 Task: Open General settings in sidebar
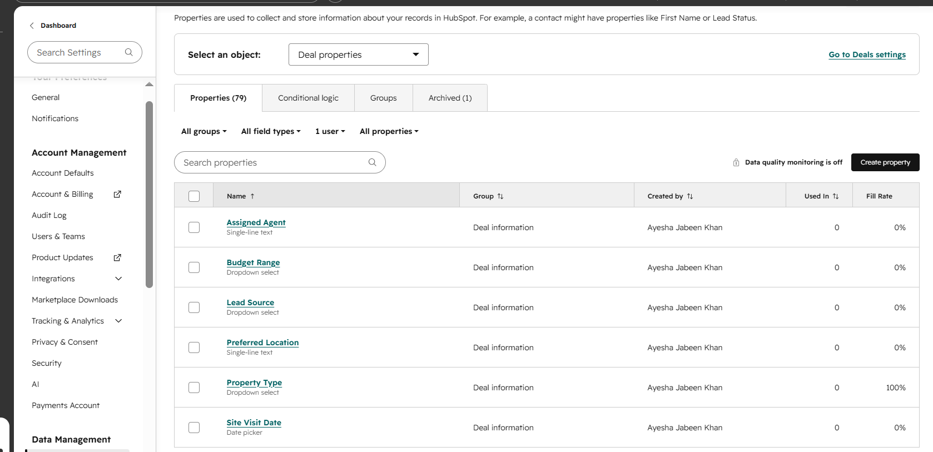[46, 97]
